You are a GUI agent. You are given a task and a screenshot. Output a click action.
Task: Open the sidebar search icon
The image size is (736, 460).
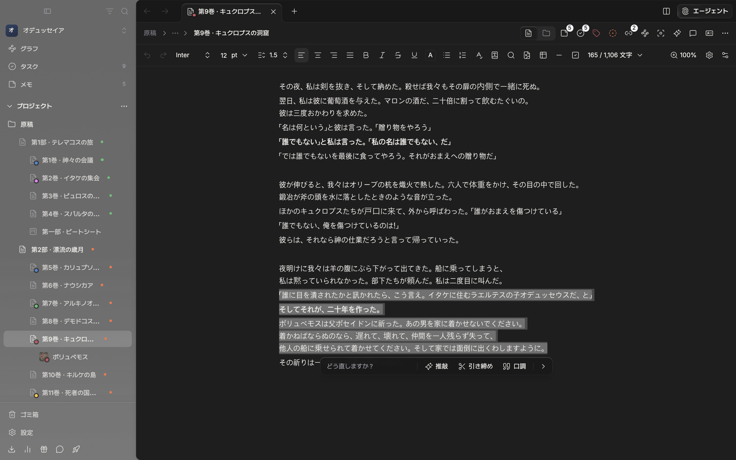coord(124,11)
